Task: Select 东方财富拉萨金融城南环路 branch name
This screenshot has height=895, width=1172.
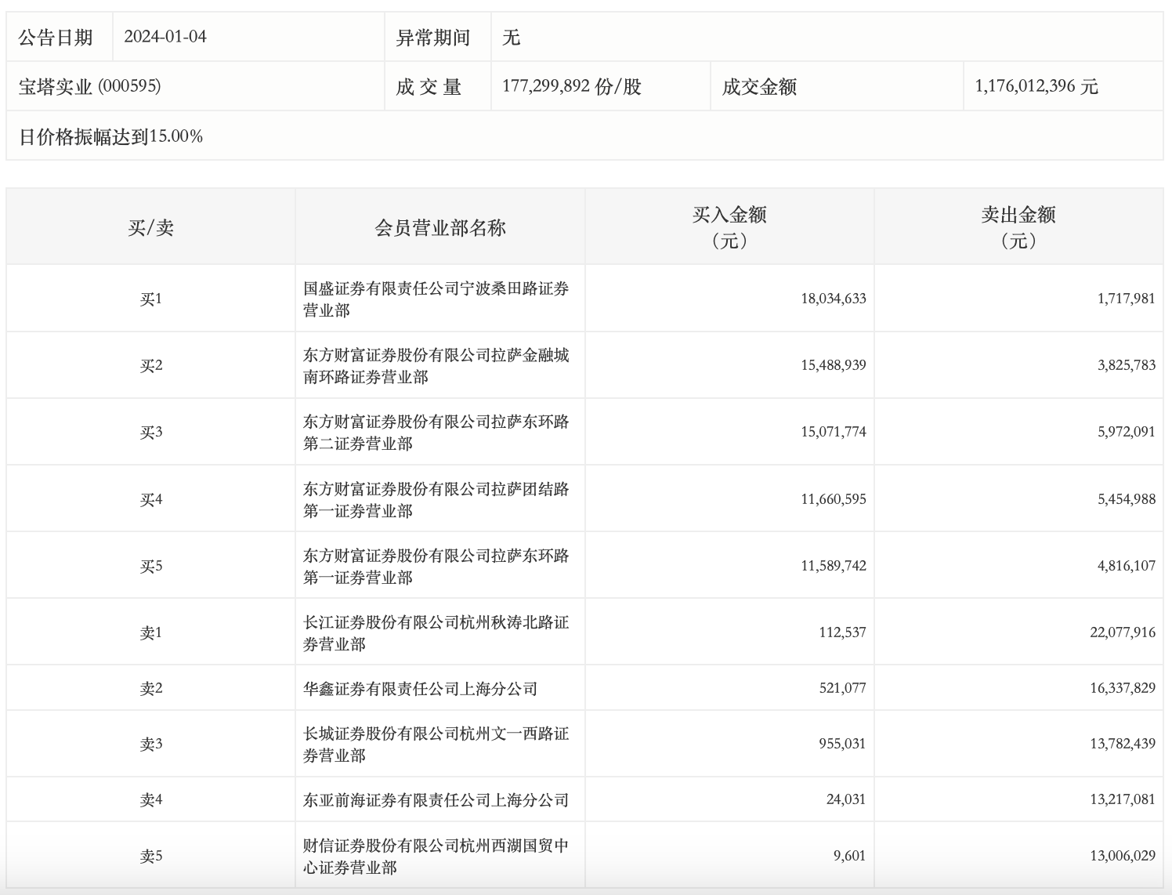Action: pyautogui.click(x=436, y=365)
